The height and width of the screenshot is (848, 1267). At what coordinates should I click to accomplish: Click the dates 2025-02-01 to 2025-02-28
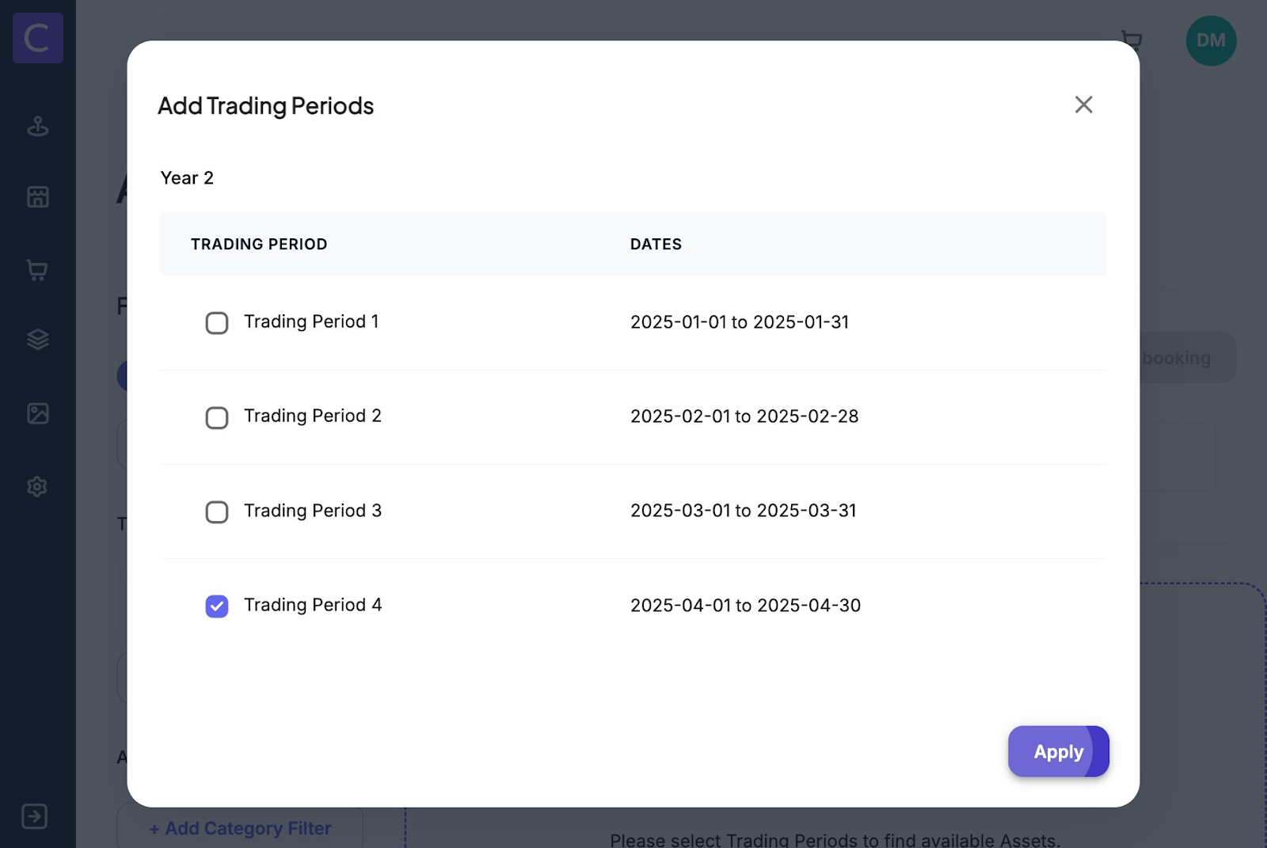coord(744,416)
